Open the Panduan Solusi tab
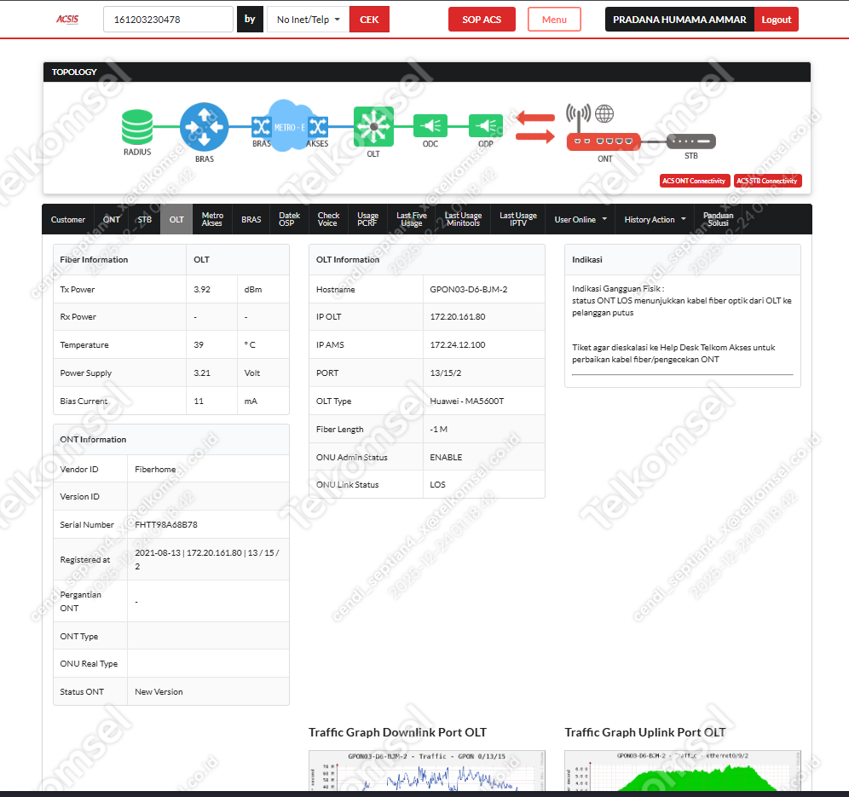The image size is (849, 797). point(718,219)
